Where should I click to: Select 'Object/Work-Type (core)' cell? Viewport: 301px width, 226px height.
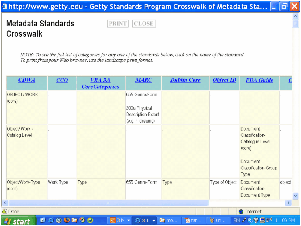27,189
